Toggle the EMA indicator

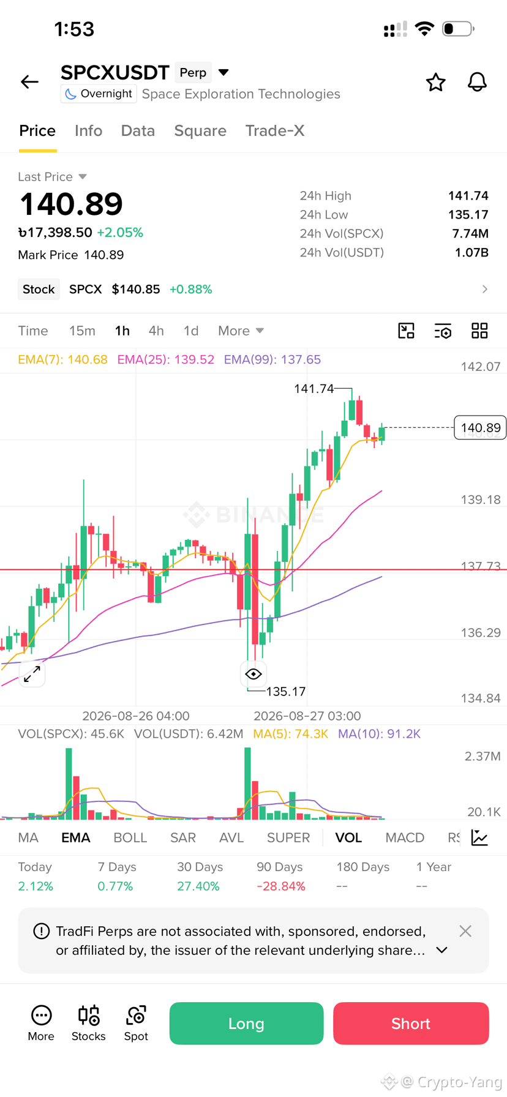[76, 837]
